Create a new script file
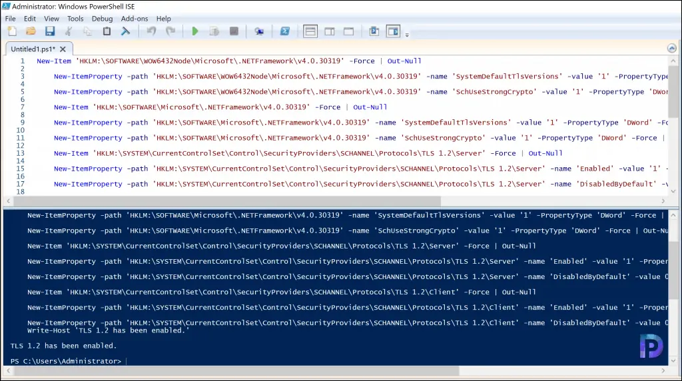The height and width of the screenshot is (381, 682). (12, 31)
